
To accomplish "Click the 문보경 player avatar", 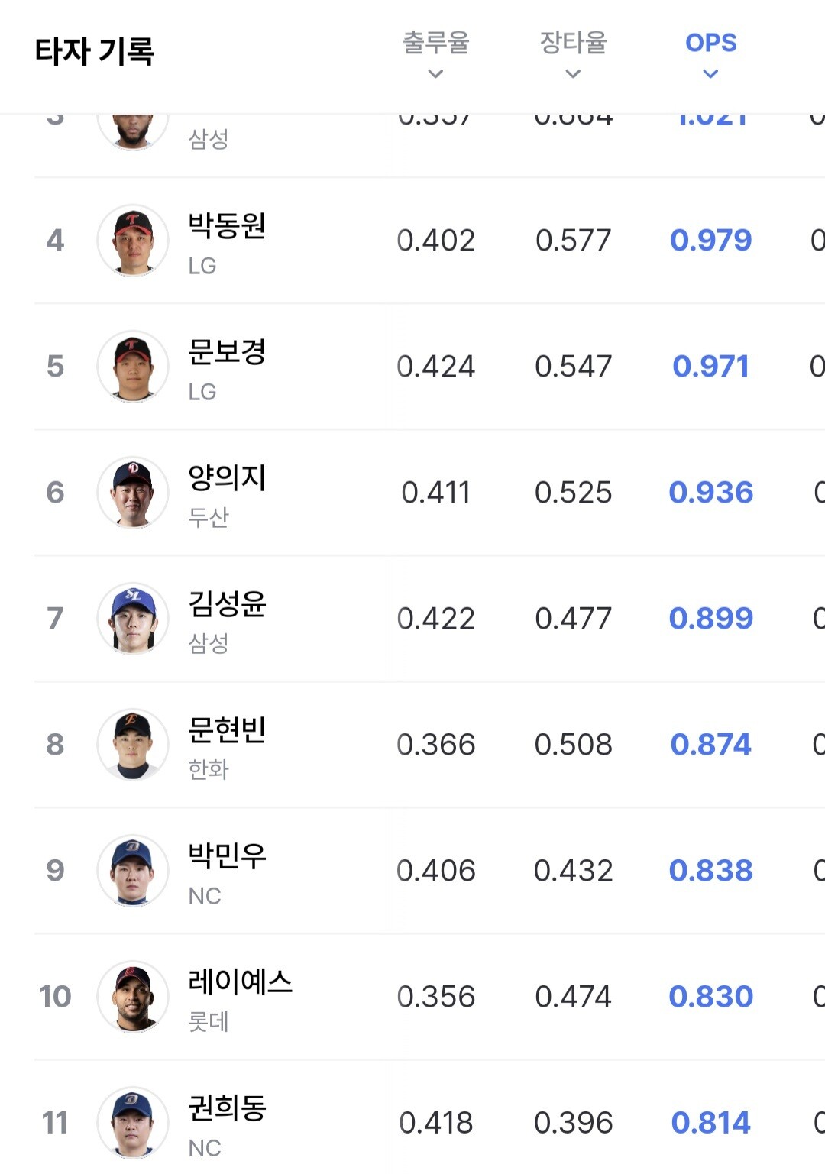I will click(x=133, y=367).
